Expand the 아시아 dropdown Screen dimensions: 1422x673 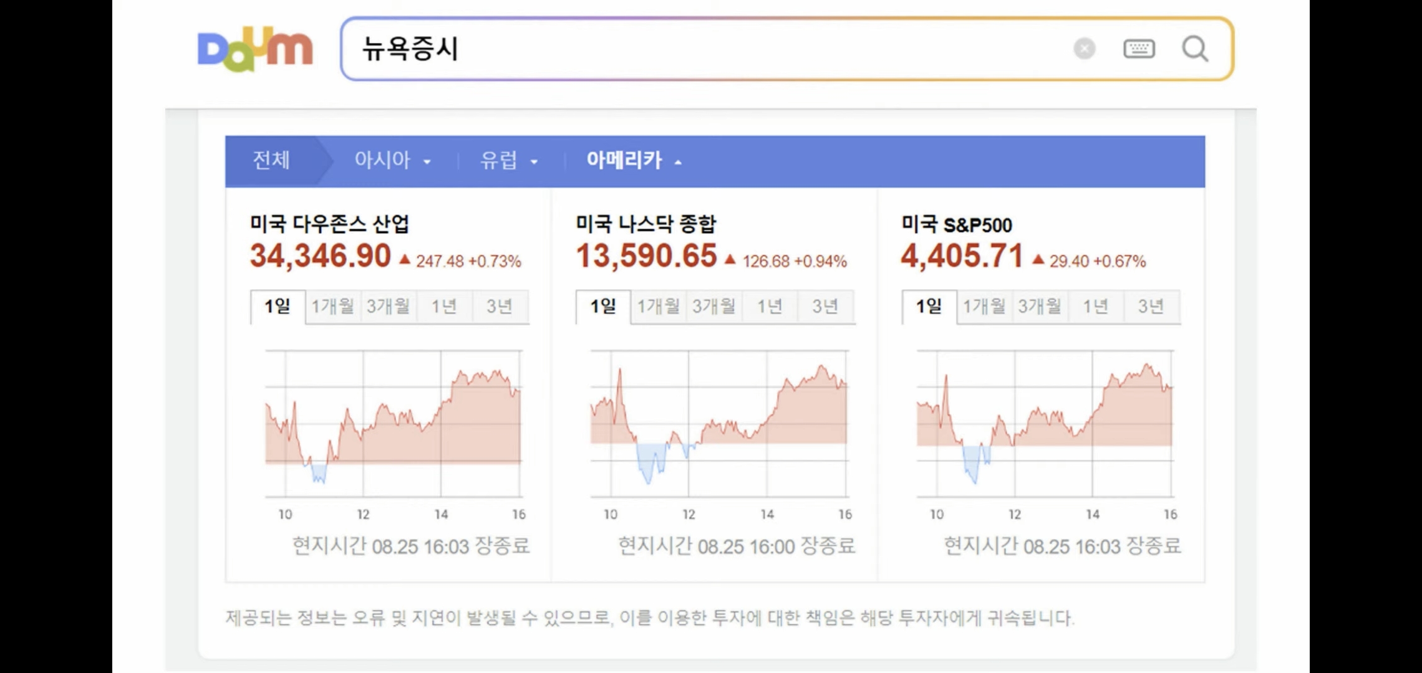[393, 161]
